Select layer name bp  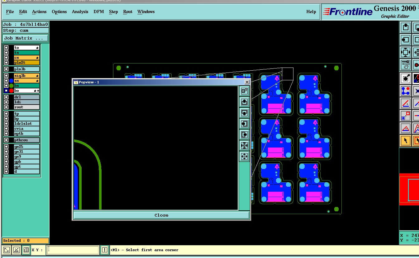coord(26,119)
